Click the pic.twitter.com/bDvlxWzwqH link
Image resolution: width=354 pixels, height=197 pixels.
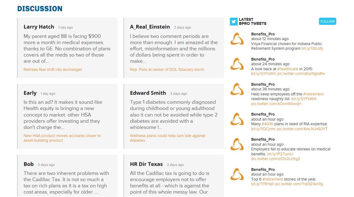click(x=276, y=104)
